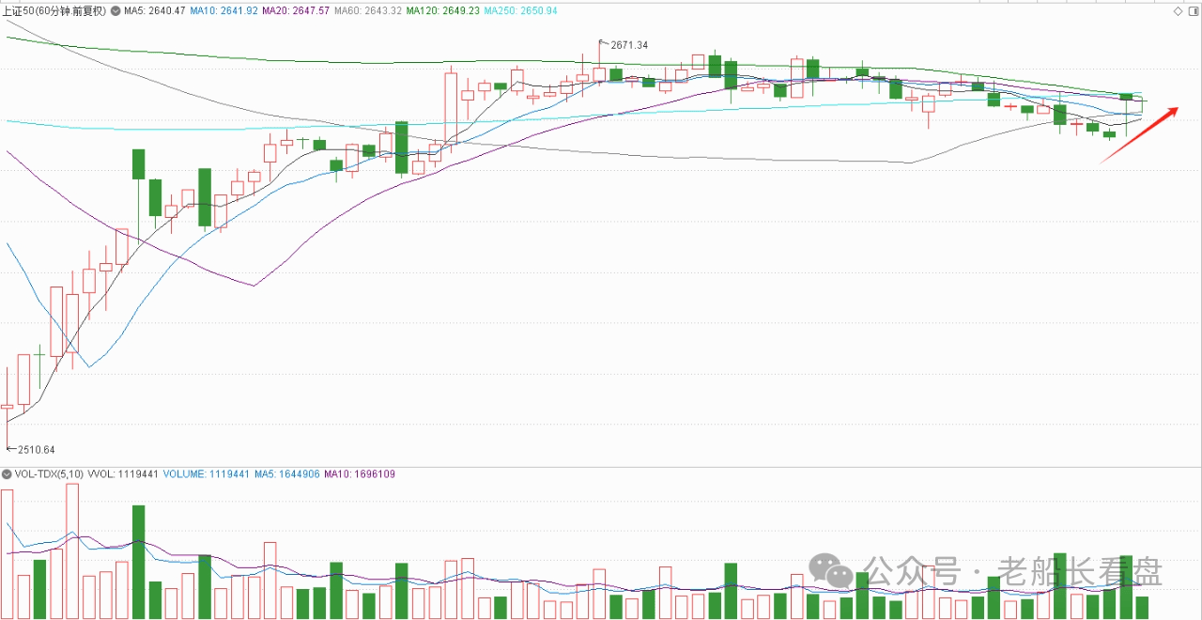Image resolution: width=1202 pixels, height=620 pixels.
Task: Click the 2671.34 high price label
Action: (629, 45)
